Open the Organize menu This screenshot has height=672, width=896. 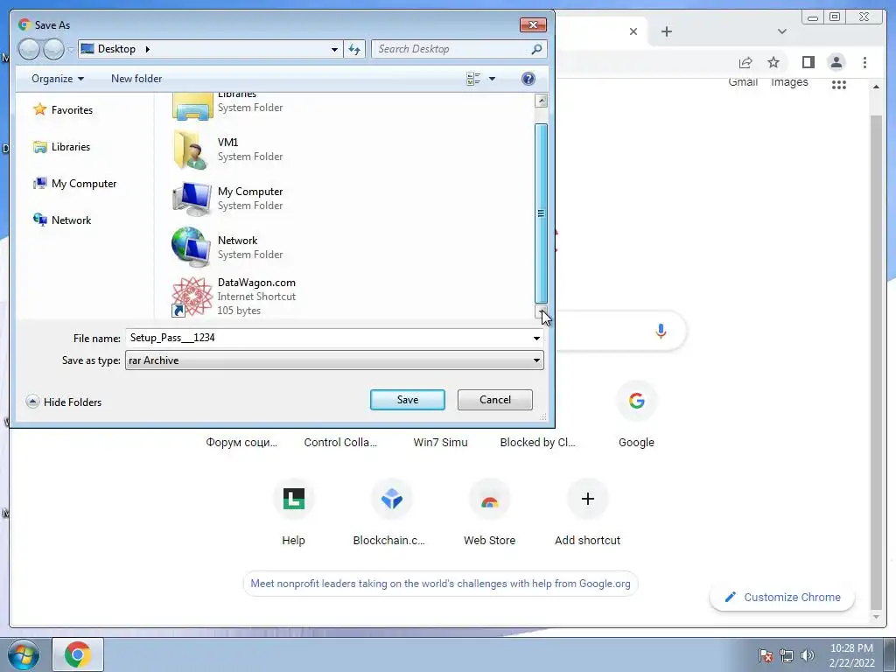[58, 78]
